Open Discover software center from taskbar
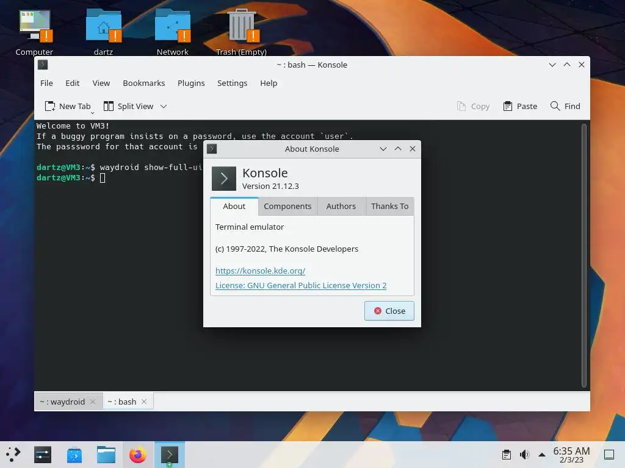 coord(74,455)
